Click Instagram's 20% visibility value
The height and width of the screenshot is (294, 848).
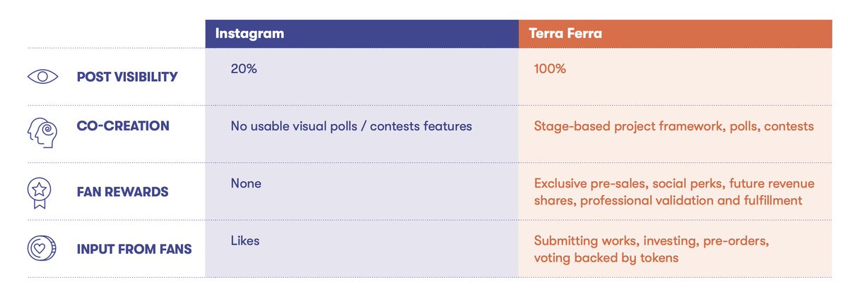(x=243, y=69)
